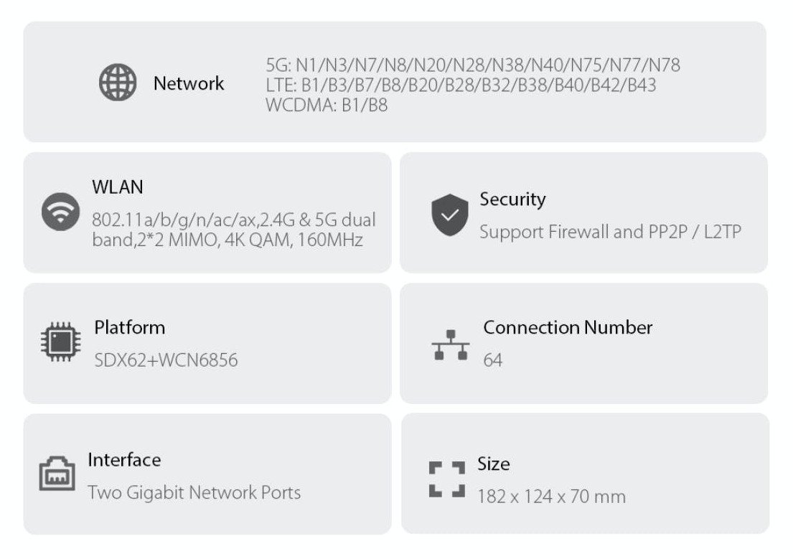This screenshot has width=793, height=559.
Task: Click the Connection Number network tree icon
Action: point(451,345)
